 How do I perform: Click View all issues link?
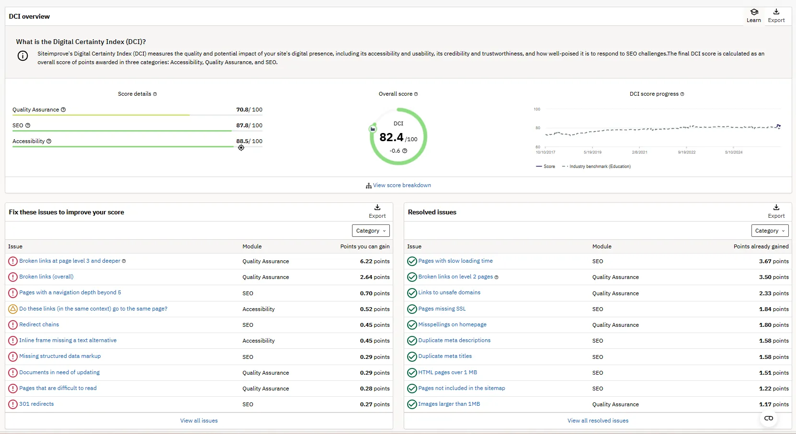tap(199, 421)
